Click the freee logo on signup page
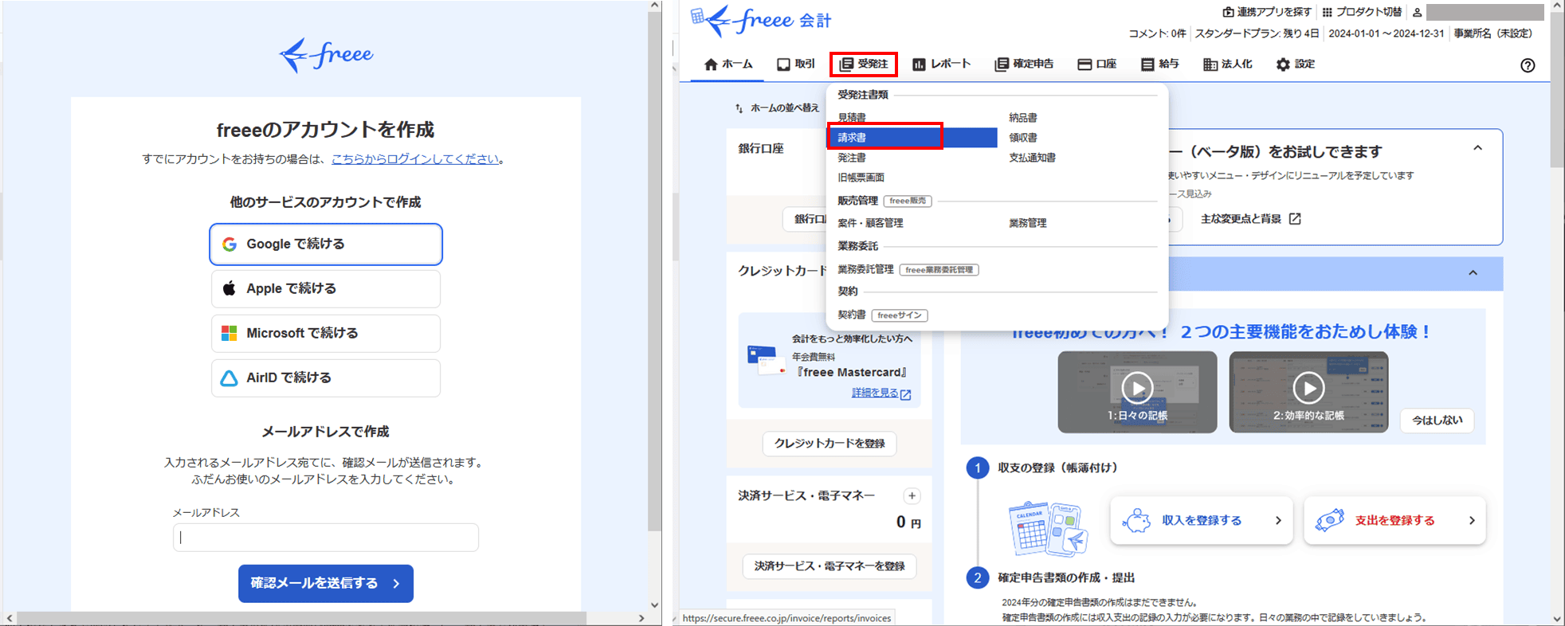The height and width of the screenshot is (626, 1565). pos(326,55)
